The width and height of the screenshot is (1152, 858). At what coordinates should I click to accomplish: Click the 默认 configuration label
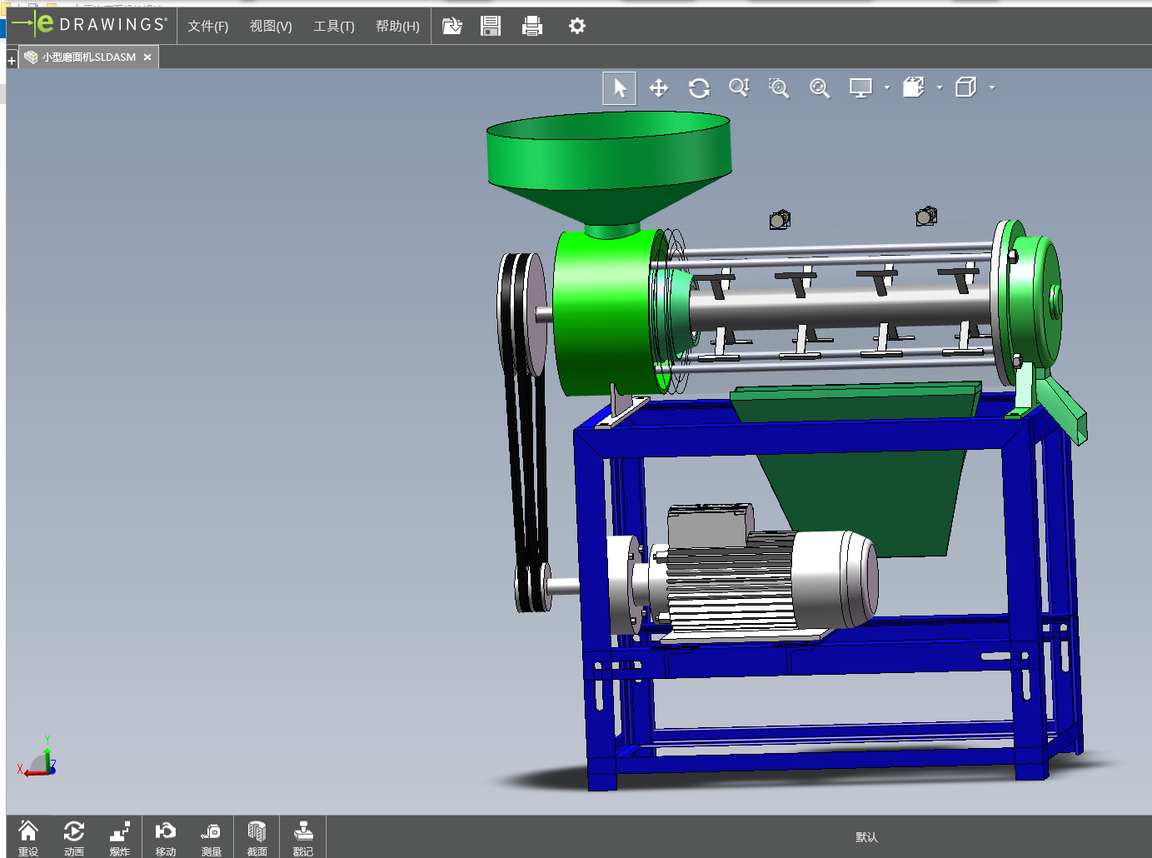coord(866,837)
